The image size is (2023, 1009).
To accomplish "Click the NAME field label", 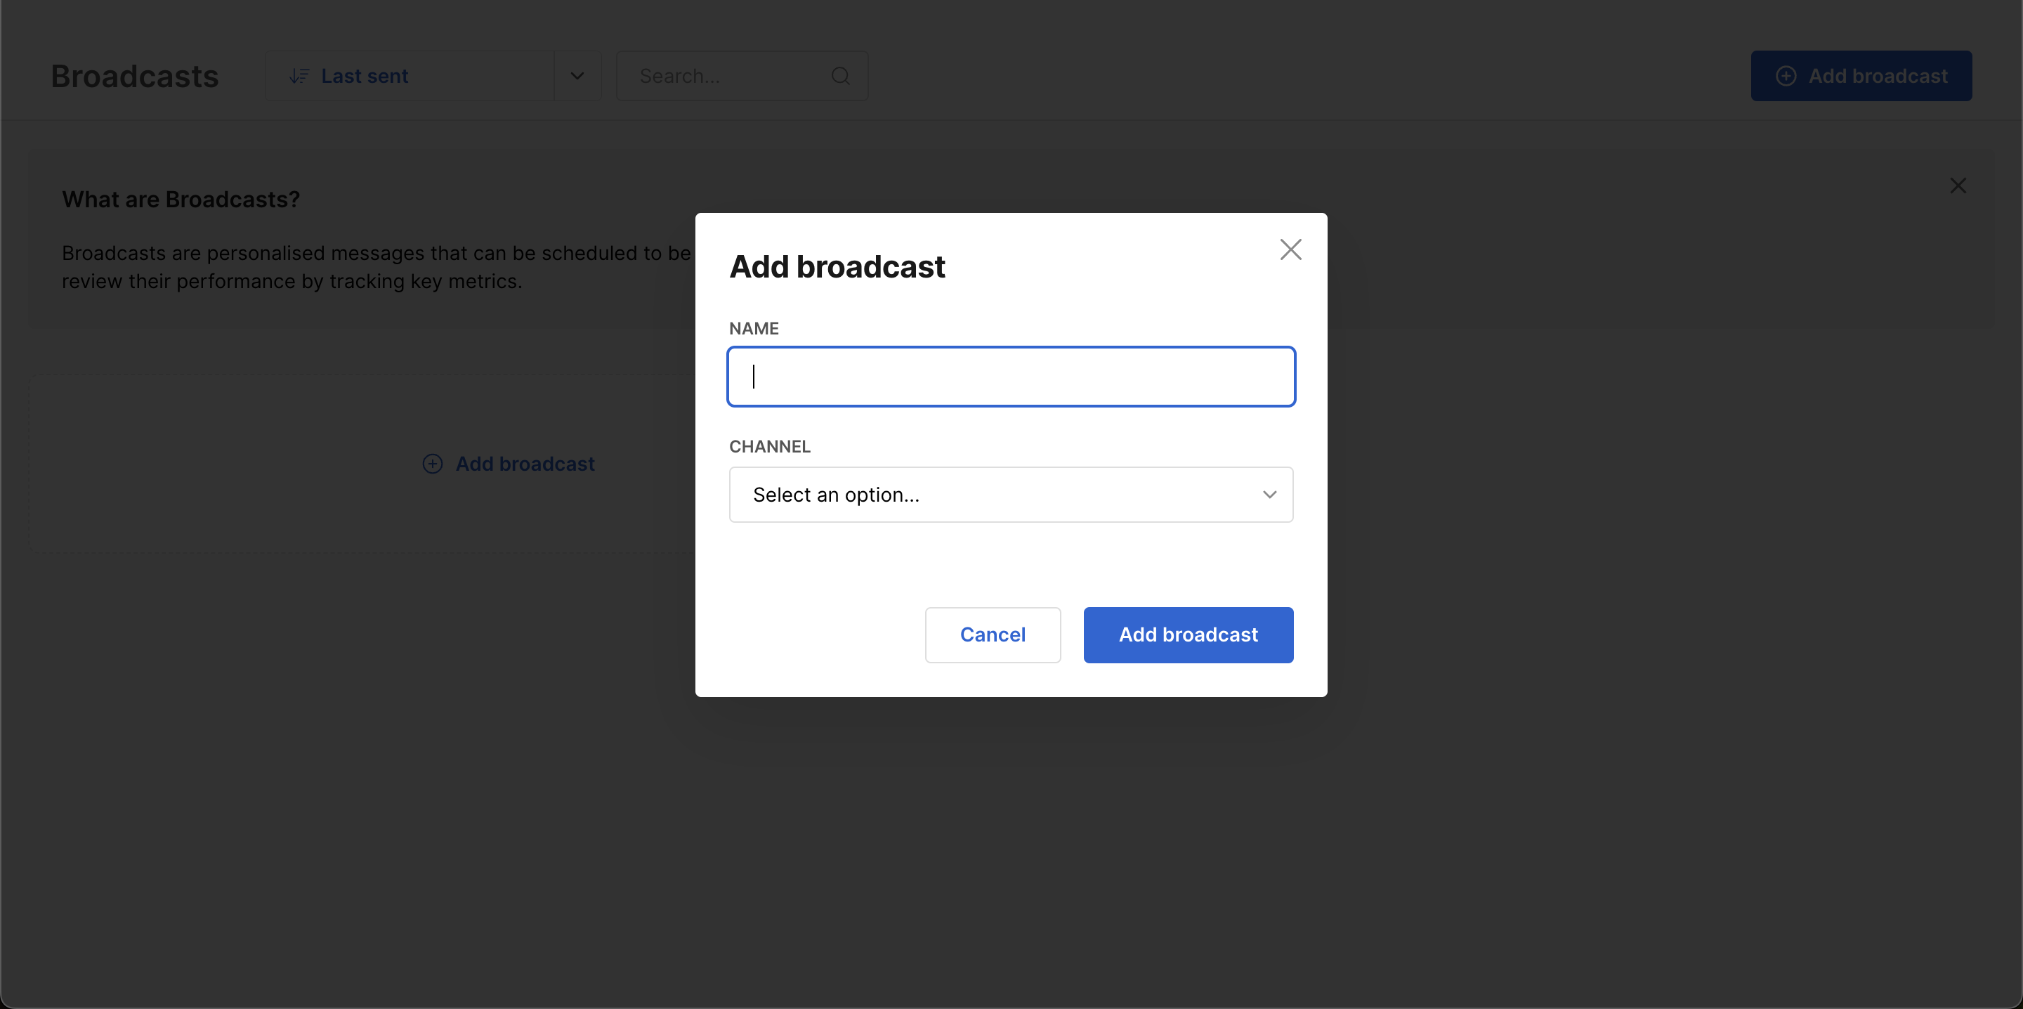I will point(753,328).
